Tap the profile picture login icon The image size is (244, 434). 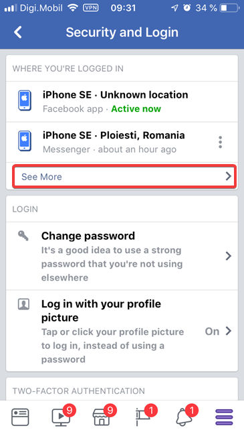point(23,304)
